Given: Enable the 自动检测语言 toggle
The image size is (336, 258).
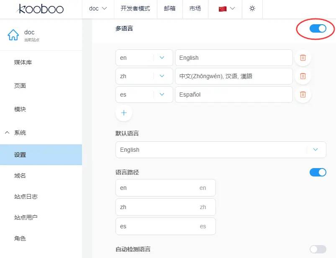Looking at the screenshot, I should tap(318, 249).
